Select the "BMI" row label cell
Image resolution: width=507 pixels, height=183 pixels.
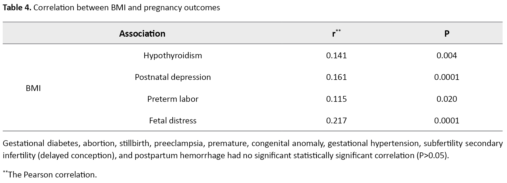pyautogui.click(x=33, y=88)
